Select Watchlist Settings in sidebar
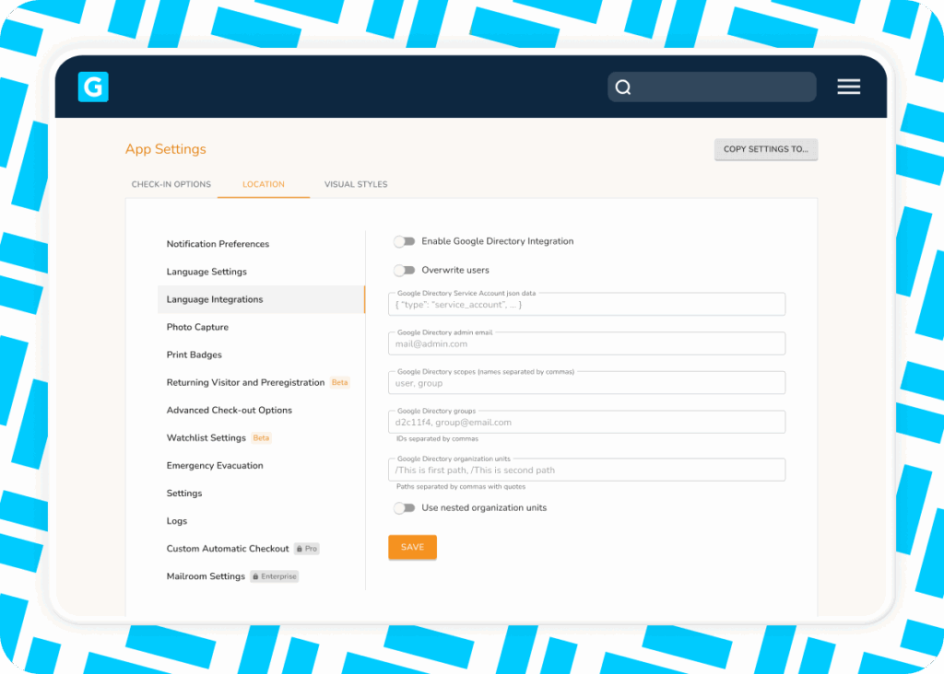The image size is (944, 674). (x=206, y=438)
